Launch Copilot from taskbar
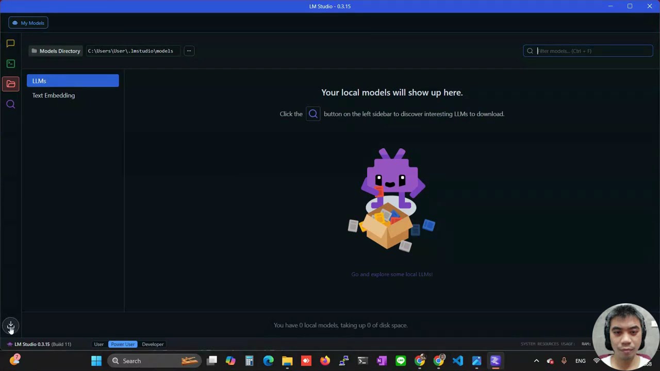 pyautogui.click(x=230, y=361)
